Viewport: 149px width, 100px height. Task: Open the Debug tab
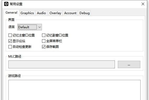pos(84,13)
